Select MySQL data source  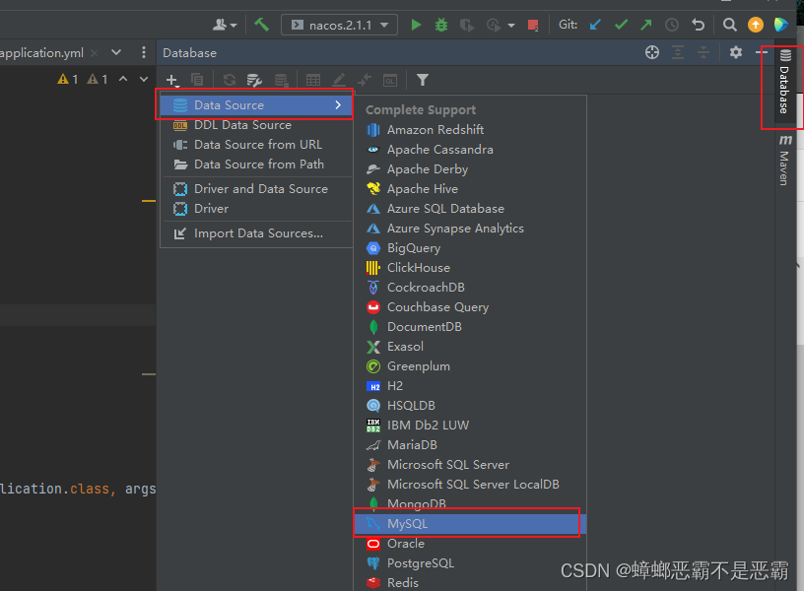470,524
